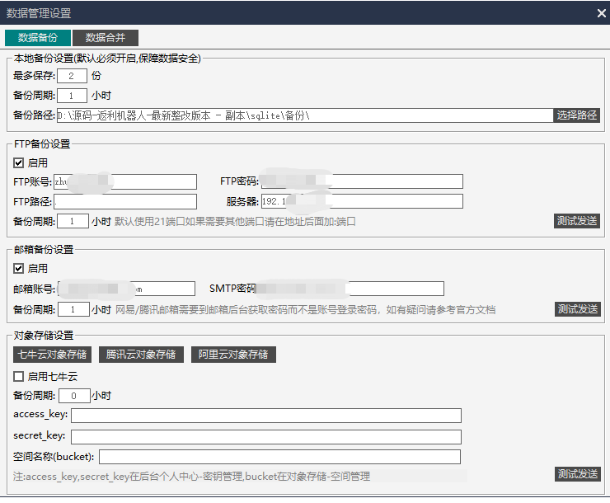Focus the access_key input field
This screenshot has width=610, height=503.
265,416
